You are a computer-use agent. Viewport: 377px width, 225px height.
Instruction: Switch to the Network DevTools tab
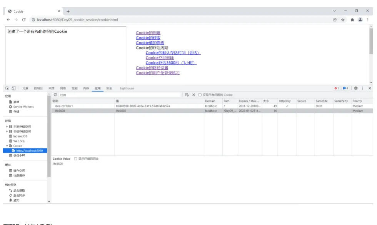pyautogui.click(x=63, y=88)
